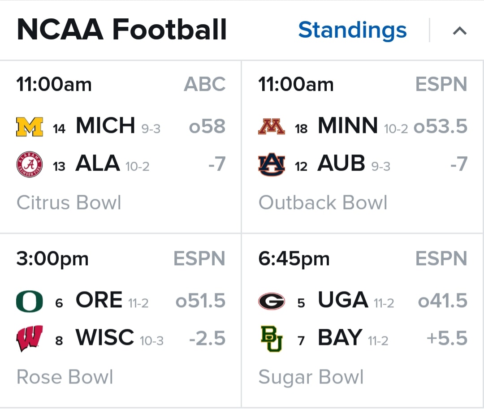
Task: Select Baylor +5.5 spread
Action: click(x=447, y=338)
